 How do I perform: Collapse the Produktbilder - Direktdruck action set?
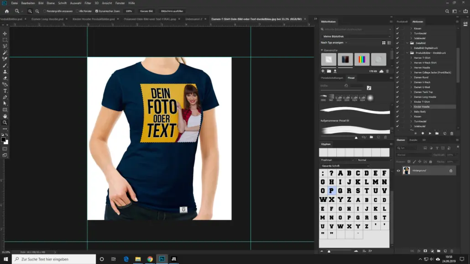(x=407, y=53)
